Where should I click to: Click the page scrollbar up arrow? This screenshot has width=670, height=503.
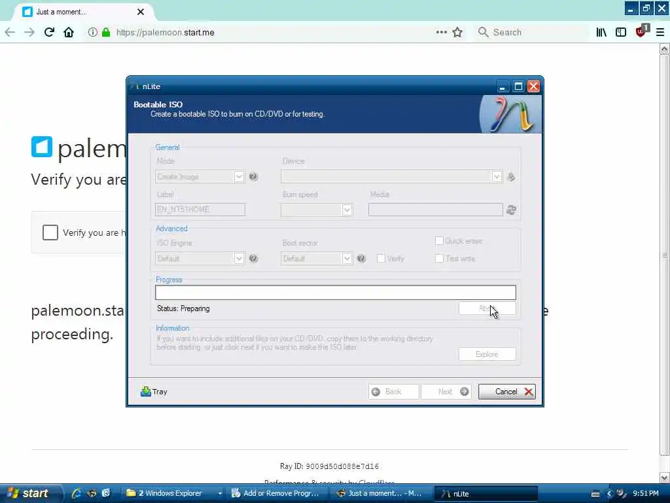pyautogui.click(x=664, y=49)
